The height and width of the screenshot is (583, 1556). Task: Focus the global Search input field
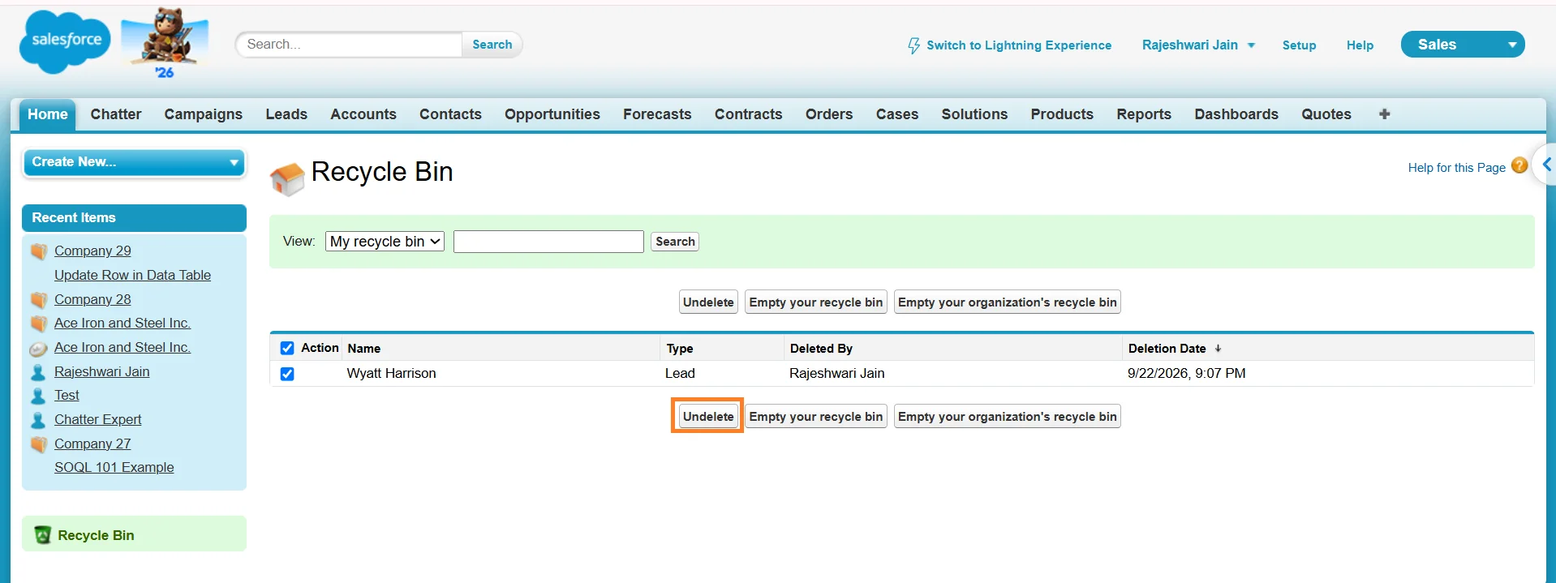[349, 45]
